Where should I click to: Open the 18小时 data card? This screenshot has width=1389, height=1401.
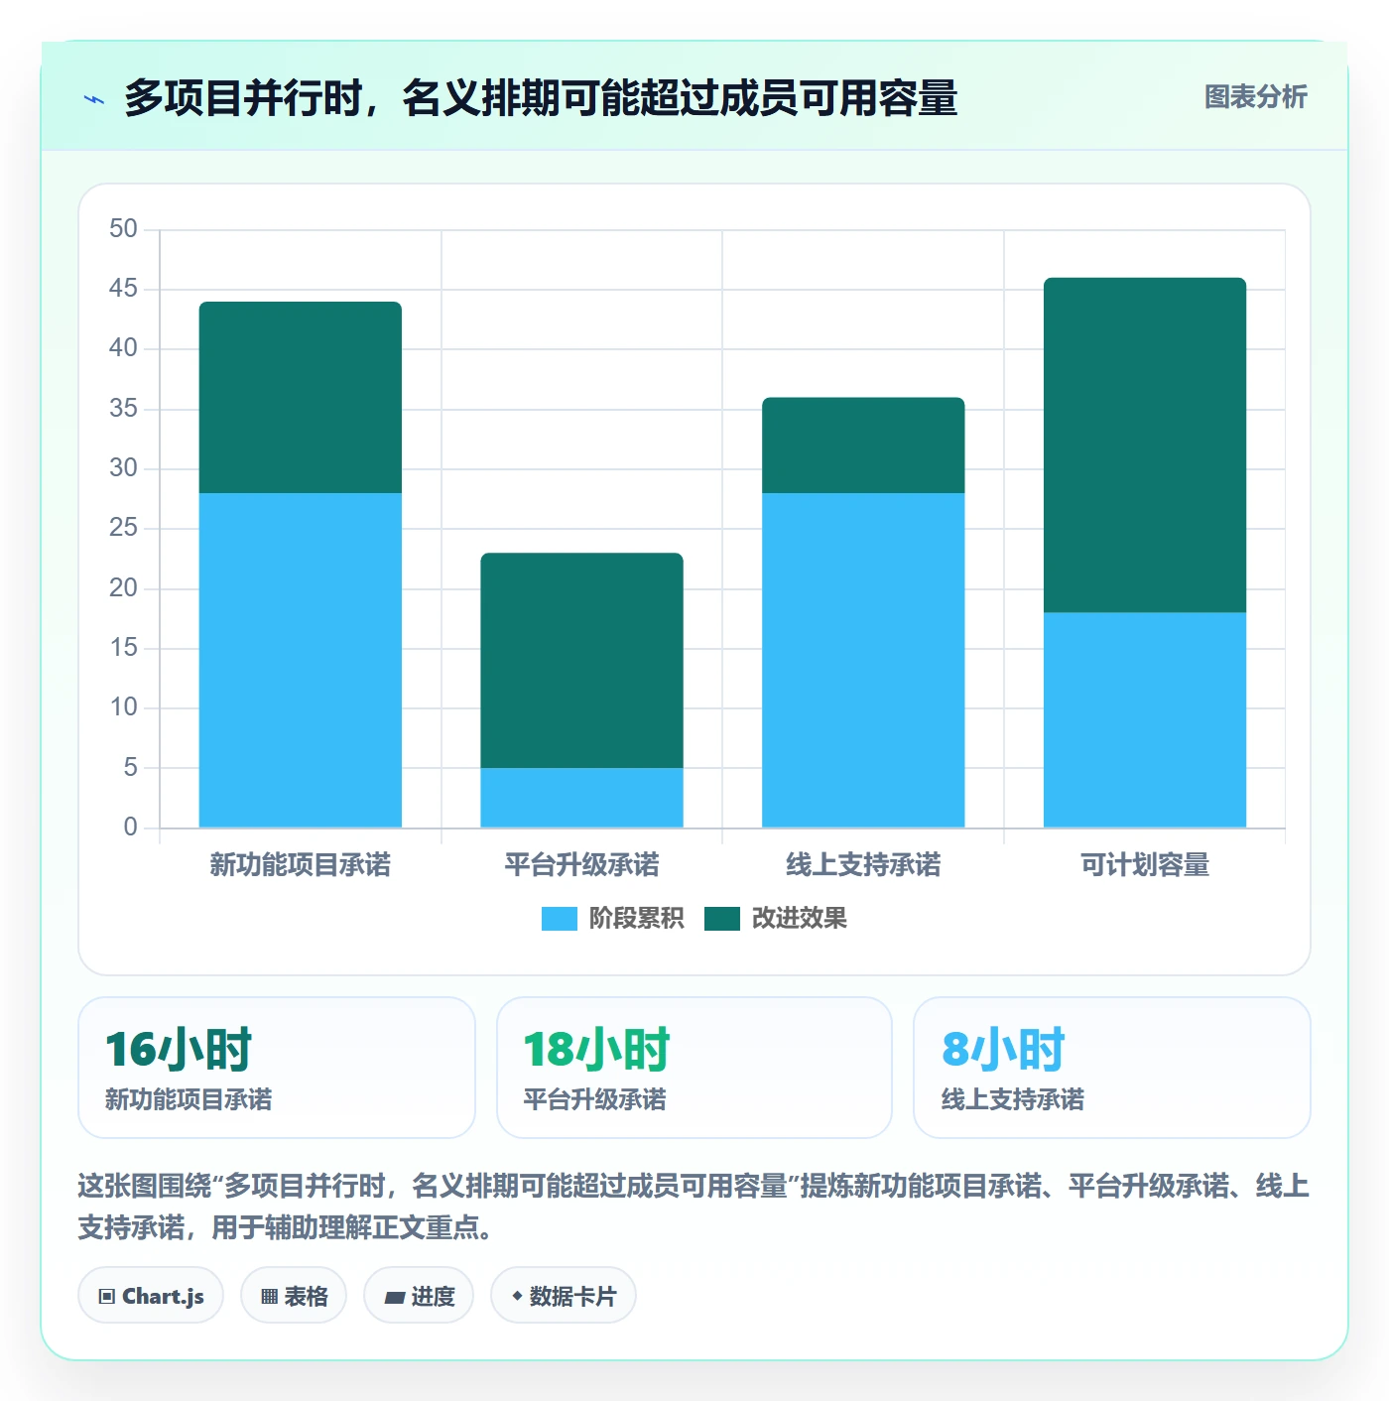point(694,1068)
